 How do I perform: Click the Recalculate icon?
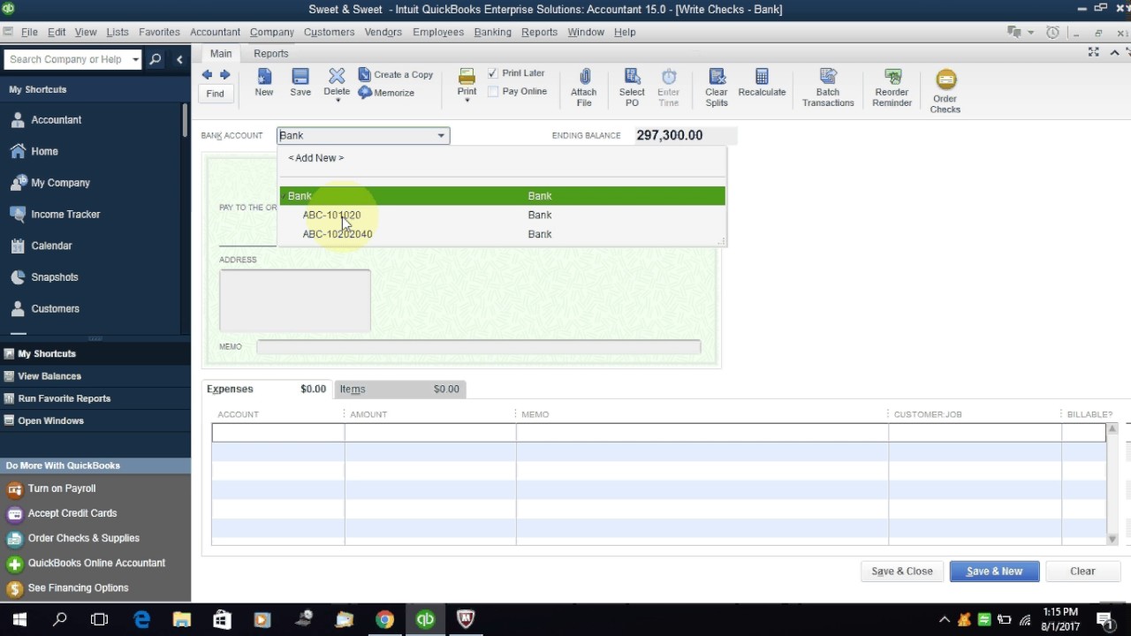click(x=762, y=77)
